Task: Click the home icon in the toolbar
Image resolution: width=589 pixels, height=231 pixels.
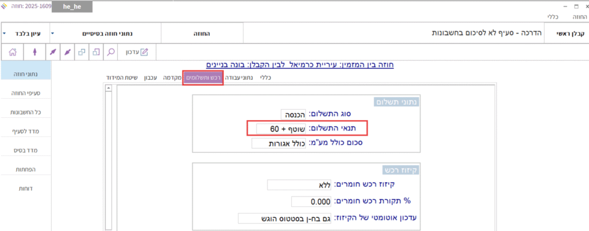Action: (x=13, y=52)
